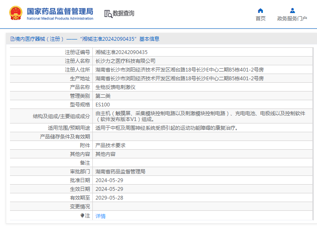
Task: Click the 国家药品监督管理局 site title
Action: point(60,11)
